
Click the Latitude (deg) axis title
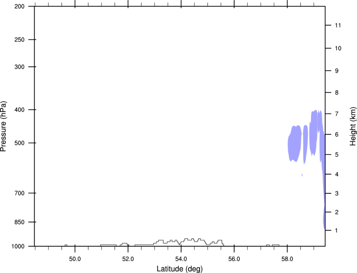180,269
